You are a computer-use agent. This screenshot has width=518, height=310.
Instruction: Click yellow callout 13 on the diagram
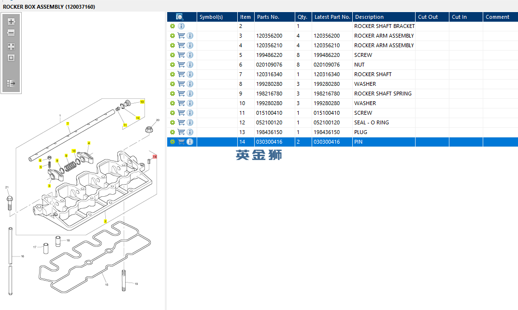[x=142, y=102]
